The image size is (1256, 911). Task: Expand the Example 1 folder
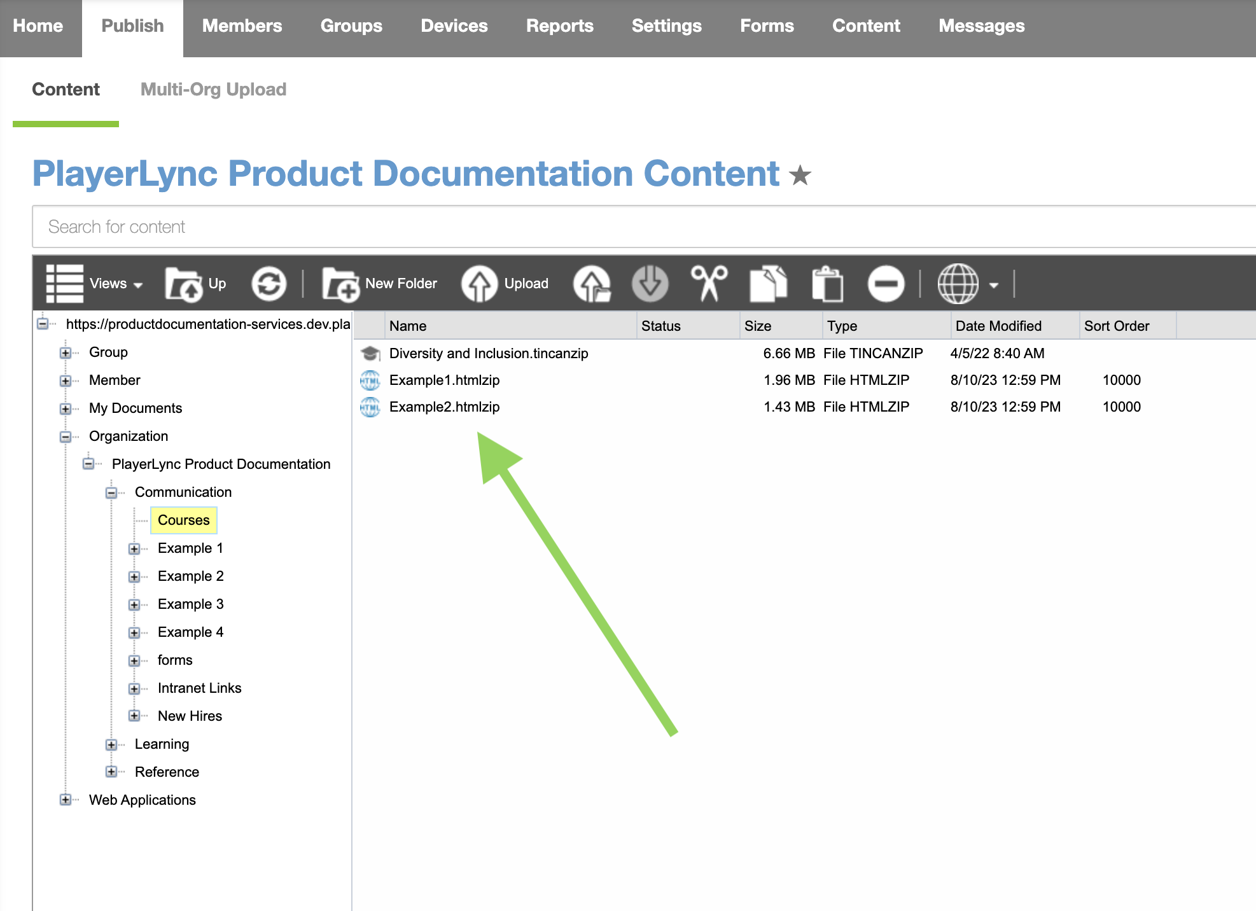tap(134, 548)
